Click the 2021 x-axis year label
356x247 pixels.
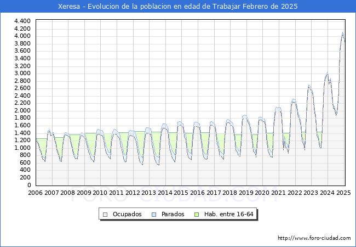click(279, 193)
